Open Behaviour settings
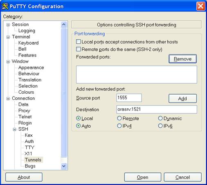 click(x=29, y=74)
